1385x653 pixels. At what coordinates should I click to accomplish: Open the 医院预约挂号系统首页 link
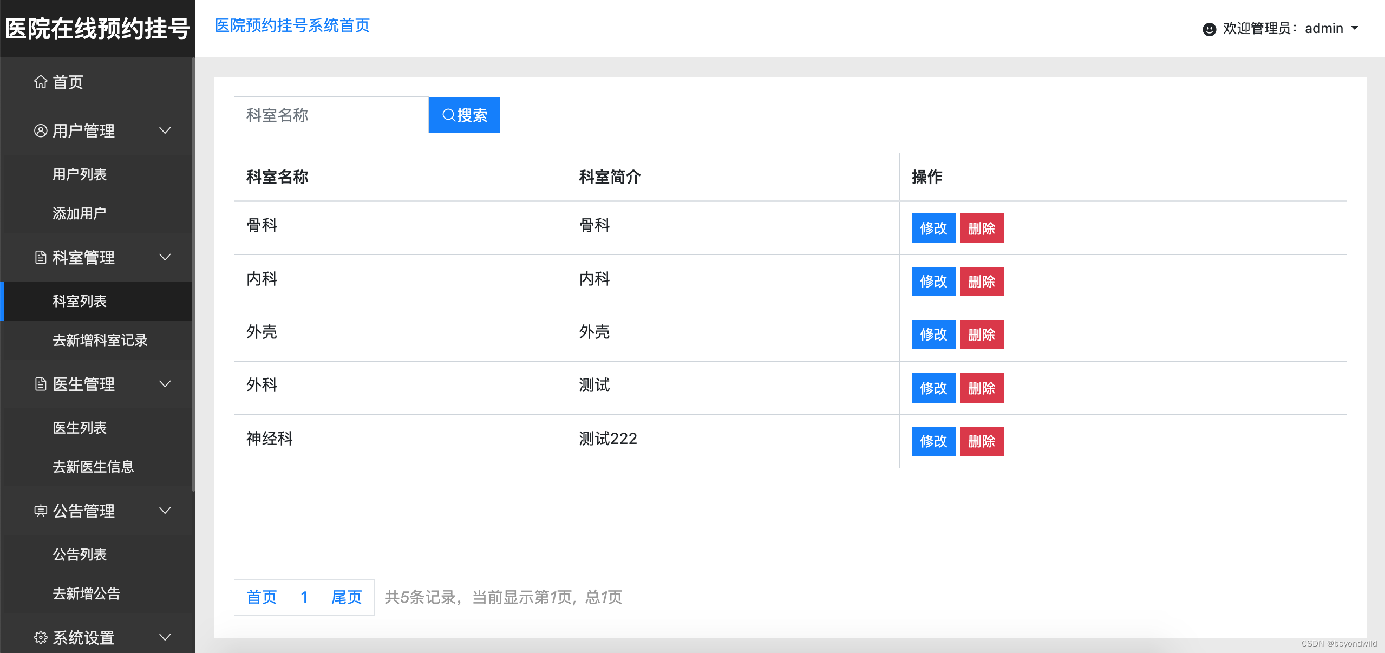(292, 25)
